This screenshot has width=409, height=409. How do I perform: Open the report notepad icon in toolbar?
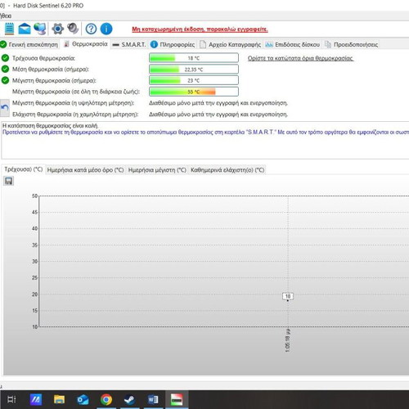(9, 29)
